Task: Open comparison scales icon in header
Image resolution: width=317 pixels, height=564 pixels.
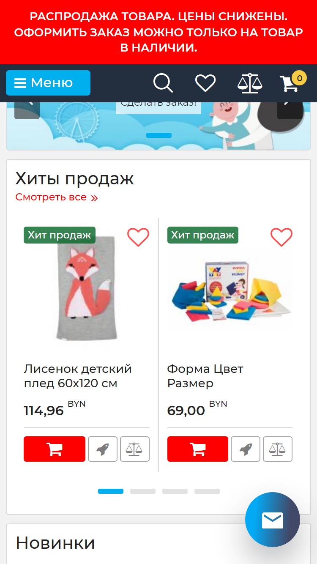Action: click(249, 83)
